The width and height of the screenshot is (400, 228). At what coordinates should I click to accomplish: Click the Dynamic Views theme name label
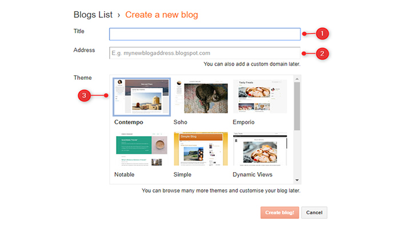(253, 174)
